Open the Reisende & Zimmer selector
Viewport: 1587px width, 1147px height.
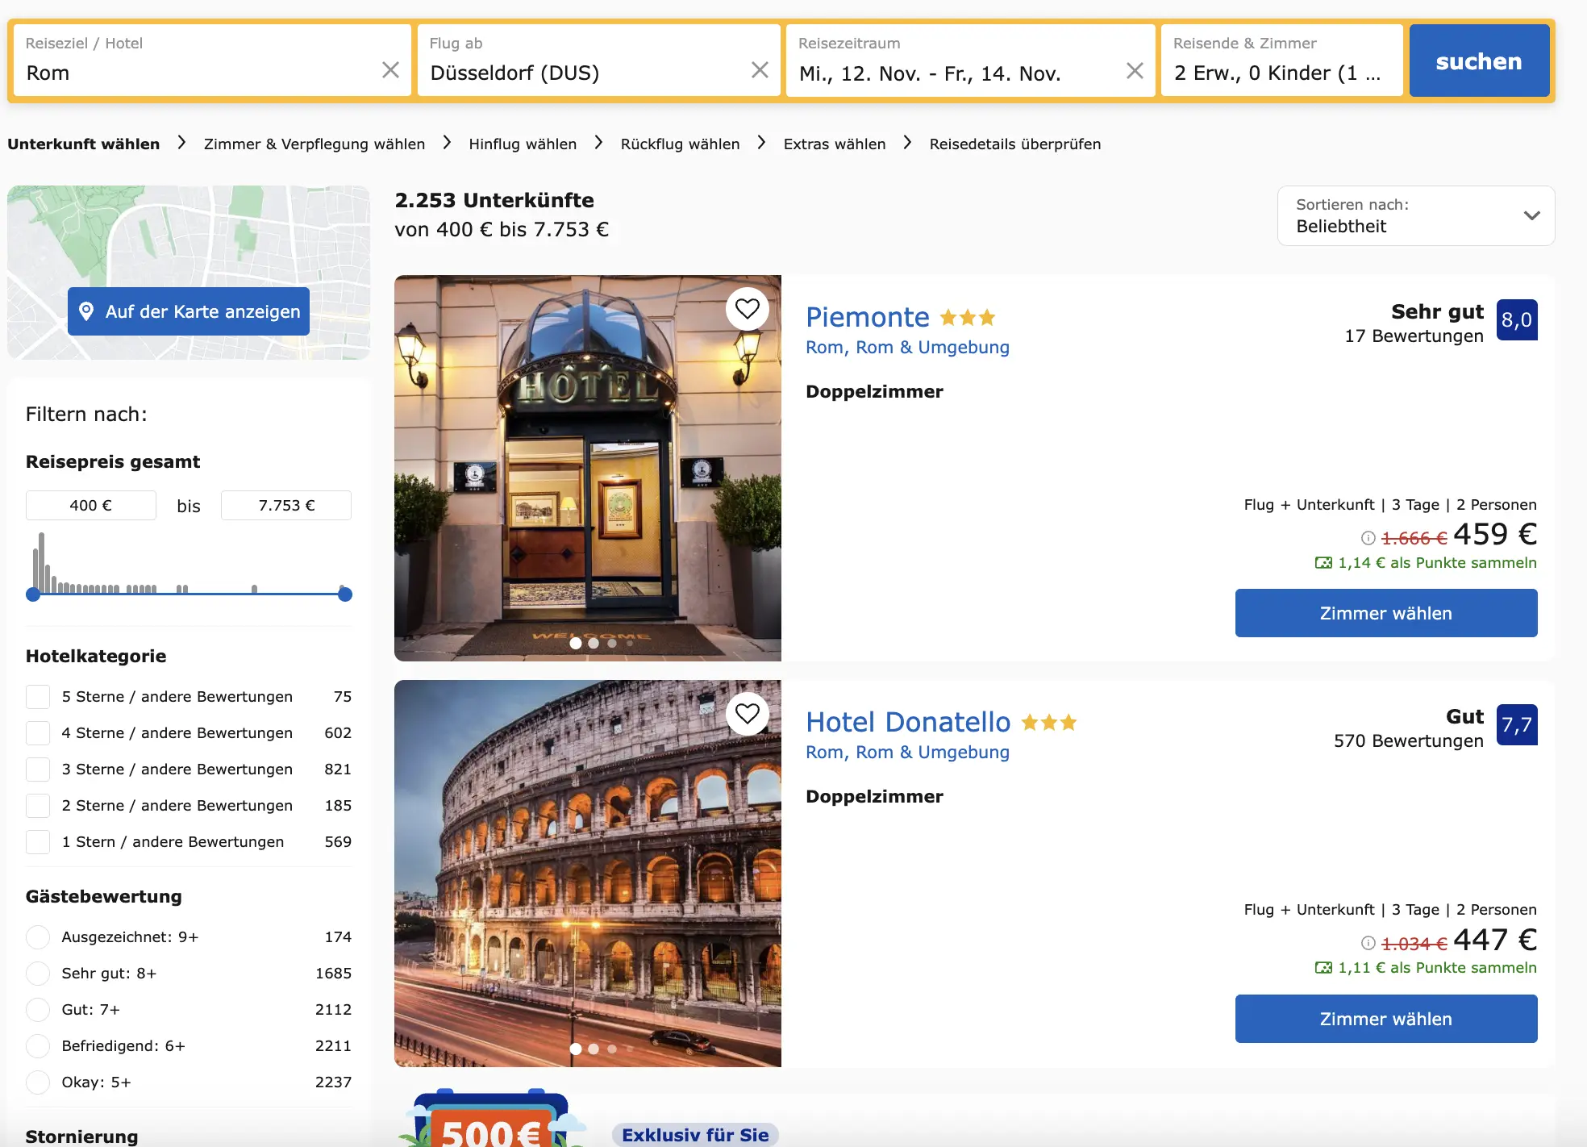(1281, 61)
